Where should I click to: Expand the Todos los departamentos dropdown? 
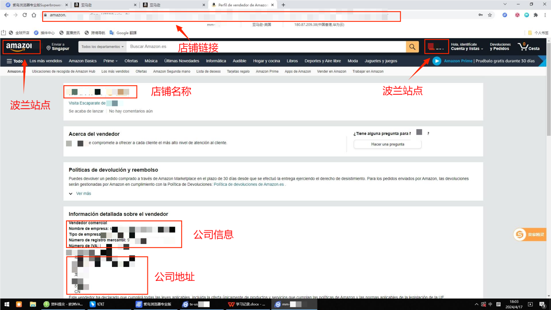pos(102,47)
